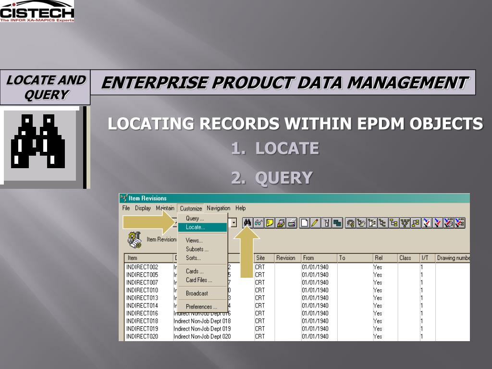
Task: Click the tag icon beside the pencil
Action: coord(326,223)
